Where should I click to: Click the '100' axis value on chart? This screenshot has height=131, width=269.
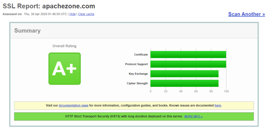(x=226, y=91)
